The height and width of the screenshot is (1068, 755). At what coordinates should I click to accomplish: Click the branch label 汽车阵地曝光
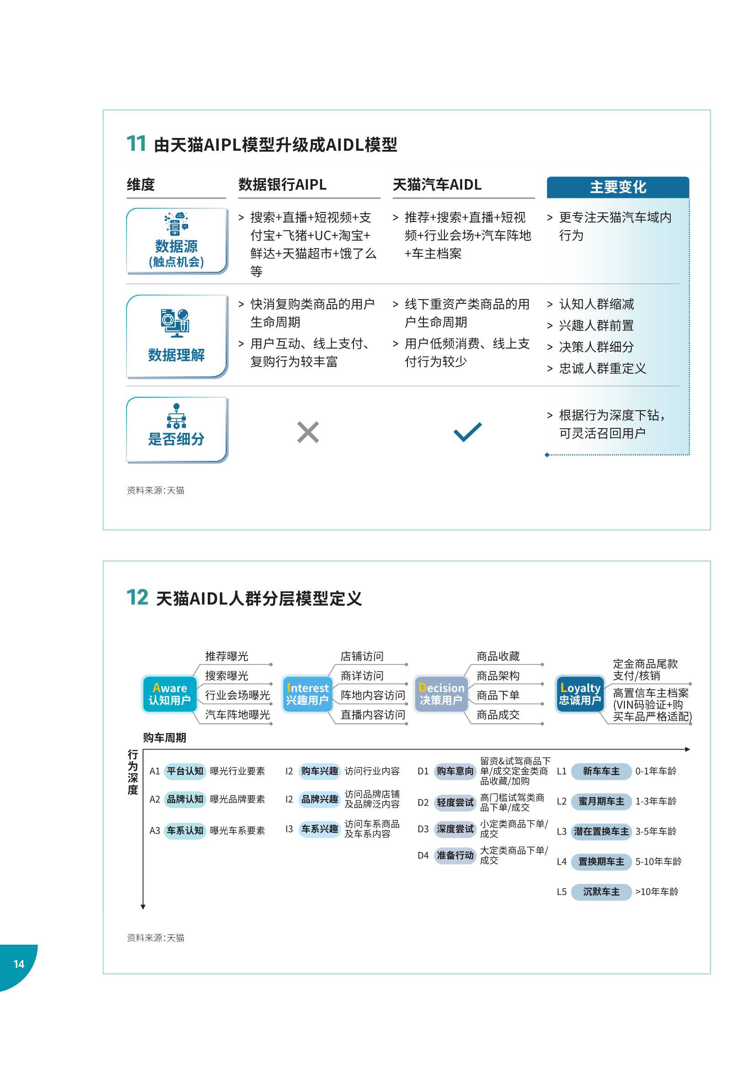(237, 714)
